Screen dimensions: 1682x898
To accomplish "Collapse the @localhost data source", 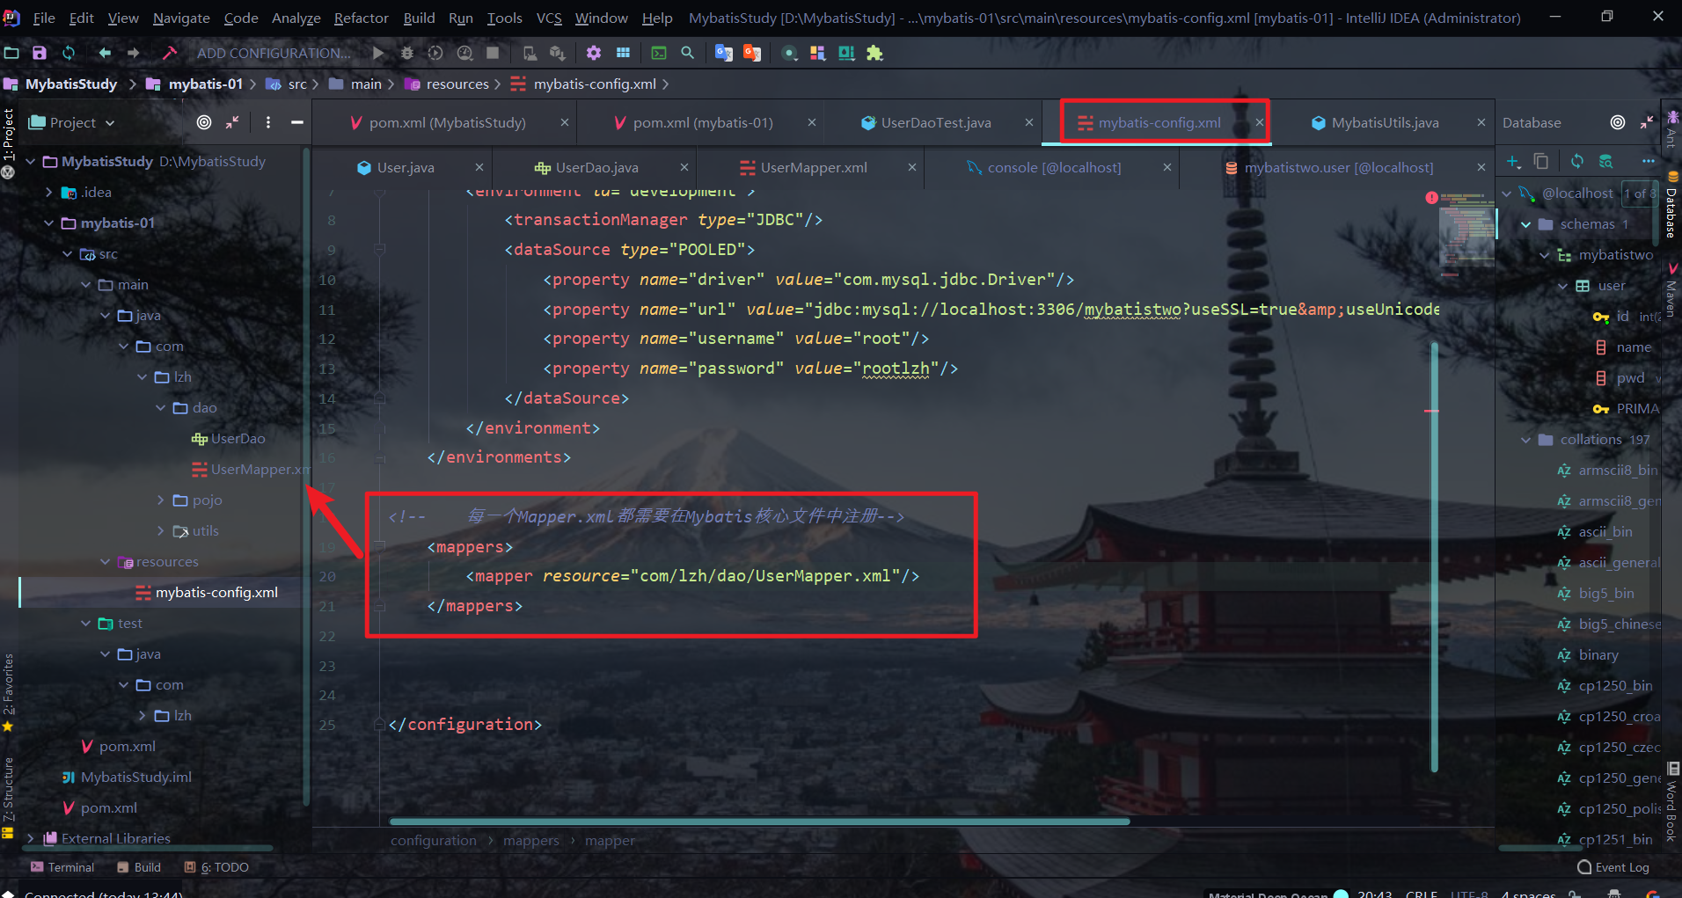I will point(1507,193).
